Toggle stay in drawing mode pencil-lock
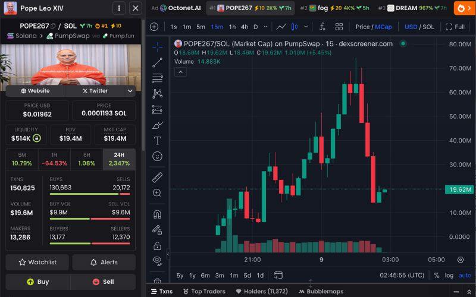The width and height of the screenshot is (476, 297). [x=157, y=230]
